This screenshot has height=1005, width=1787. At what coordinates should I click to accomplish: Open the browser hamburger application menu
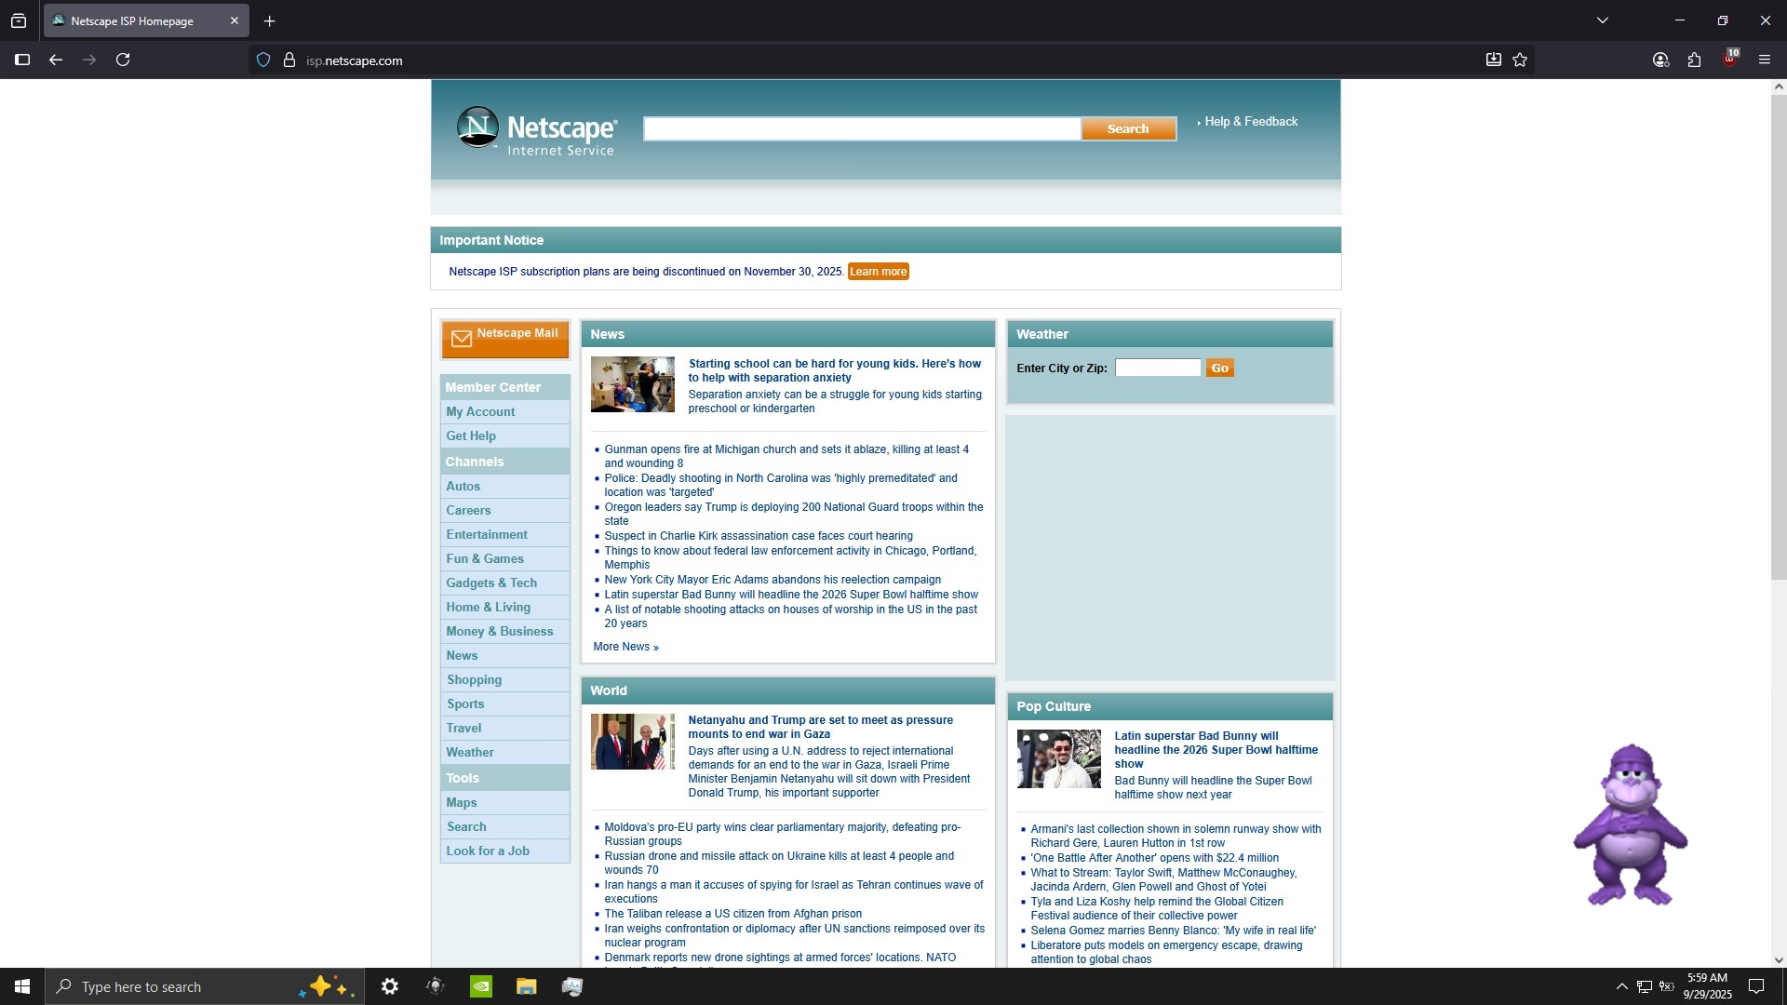[x=1764, y=60]
